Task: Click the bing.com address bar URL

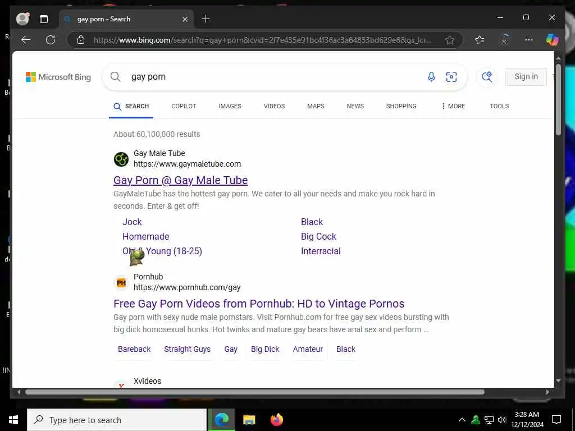Action: [x=263, y=40]
